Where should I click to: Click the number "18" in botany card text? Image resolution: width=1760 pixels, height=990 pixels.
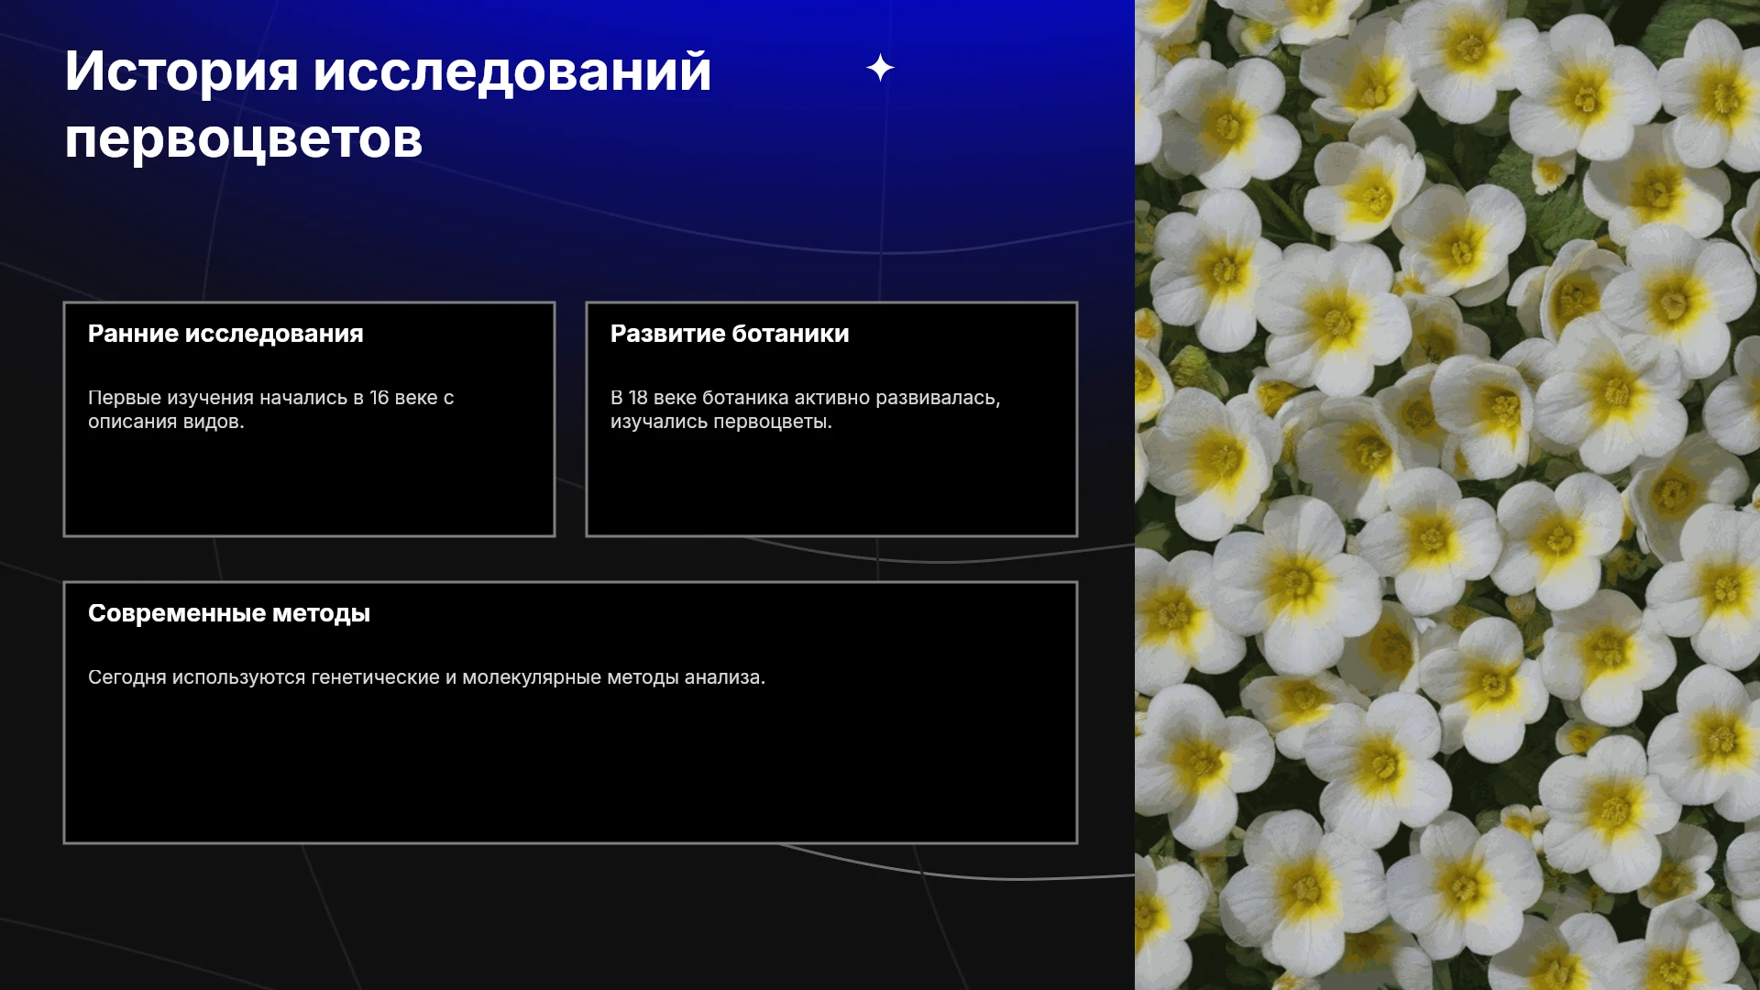(x=638, y=398)
